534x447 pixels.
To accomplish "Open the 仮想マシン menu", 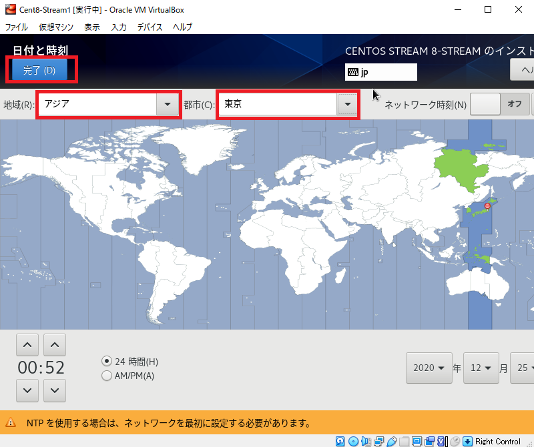I will point(56,27).
